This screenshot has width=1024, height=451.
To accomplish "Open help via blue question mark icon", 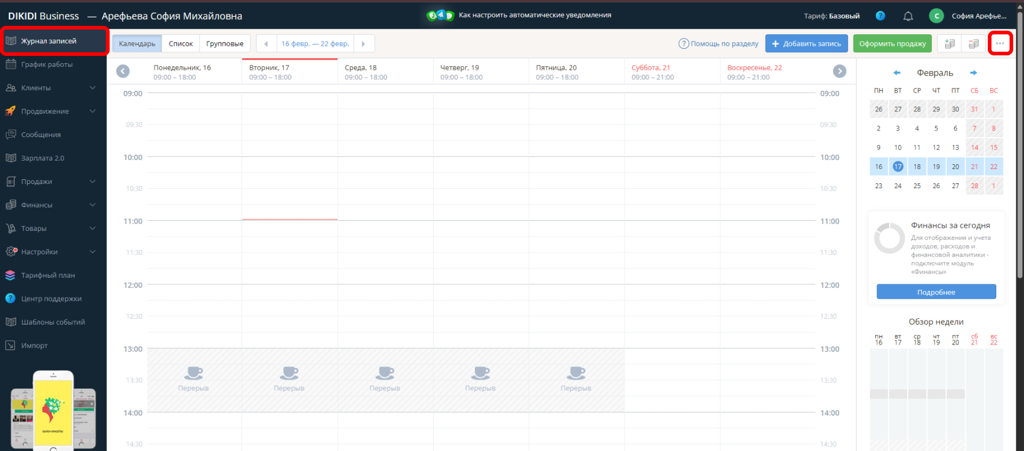I will (880, 16).
